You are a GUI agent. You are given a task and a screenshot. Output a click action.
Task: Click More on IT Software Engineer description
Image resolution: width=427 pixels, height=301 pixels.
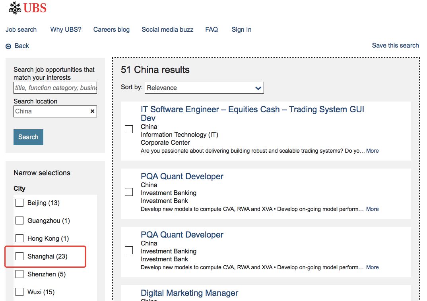372,151
